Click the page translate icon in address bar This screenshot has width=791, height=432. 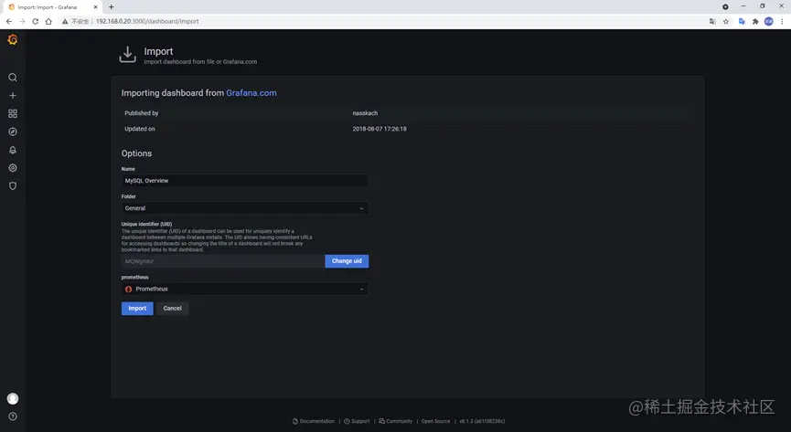712,21
